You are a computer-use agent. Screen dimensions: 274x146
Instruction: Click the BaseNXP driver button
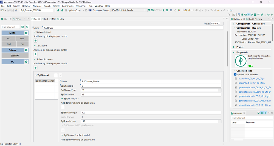[x=15, y=56]
